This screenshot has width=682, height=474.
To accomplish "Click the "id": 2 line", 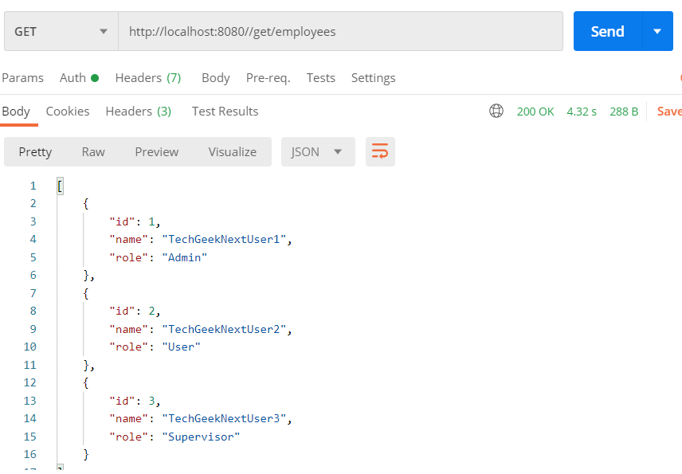I will click(135, 311).
